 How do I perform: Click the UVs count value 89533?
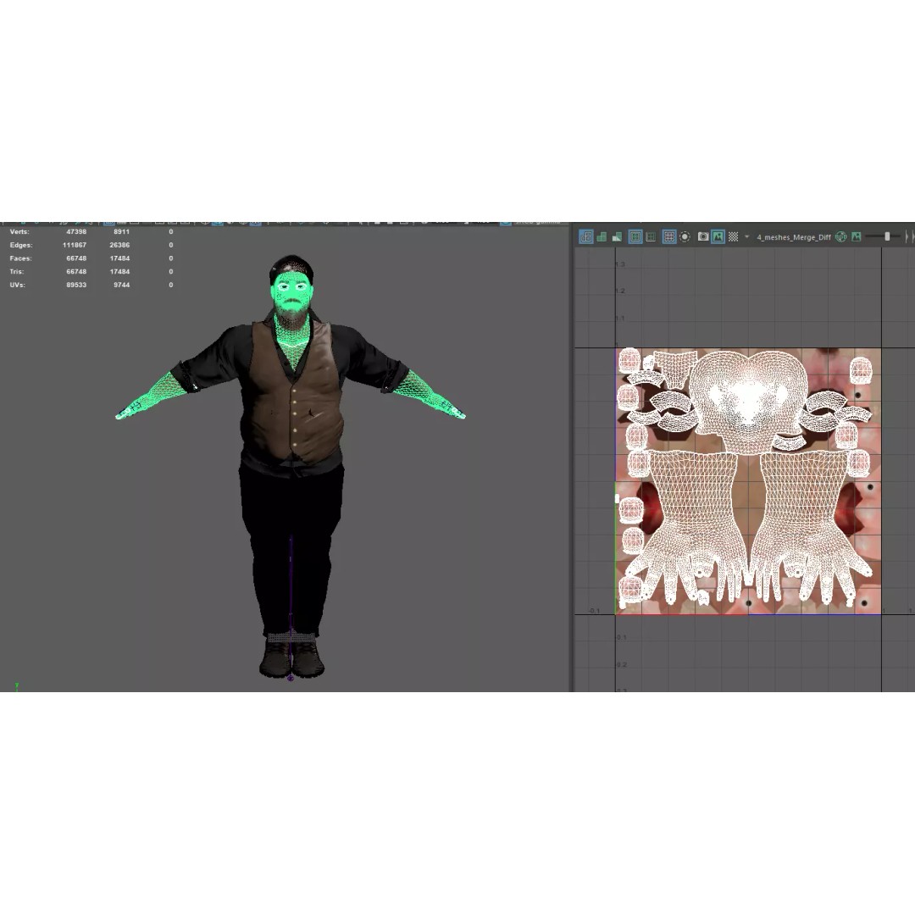pyautogui.click(x=76, y=286)
